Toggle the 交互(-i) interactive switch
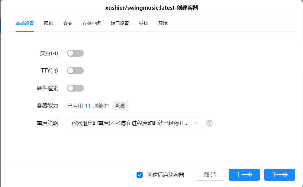Viewport: 303px width, 187px height. pos(75,53)
